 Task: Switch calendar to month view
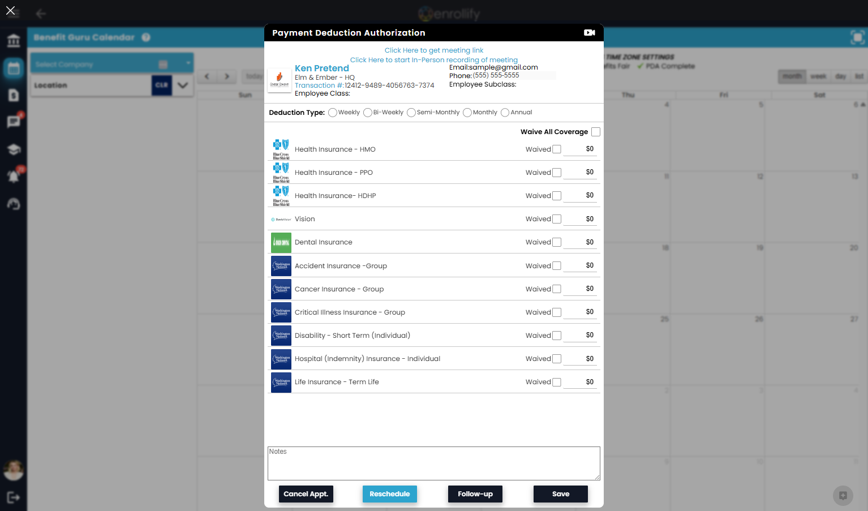[792, 76]
